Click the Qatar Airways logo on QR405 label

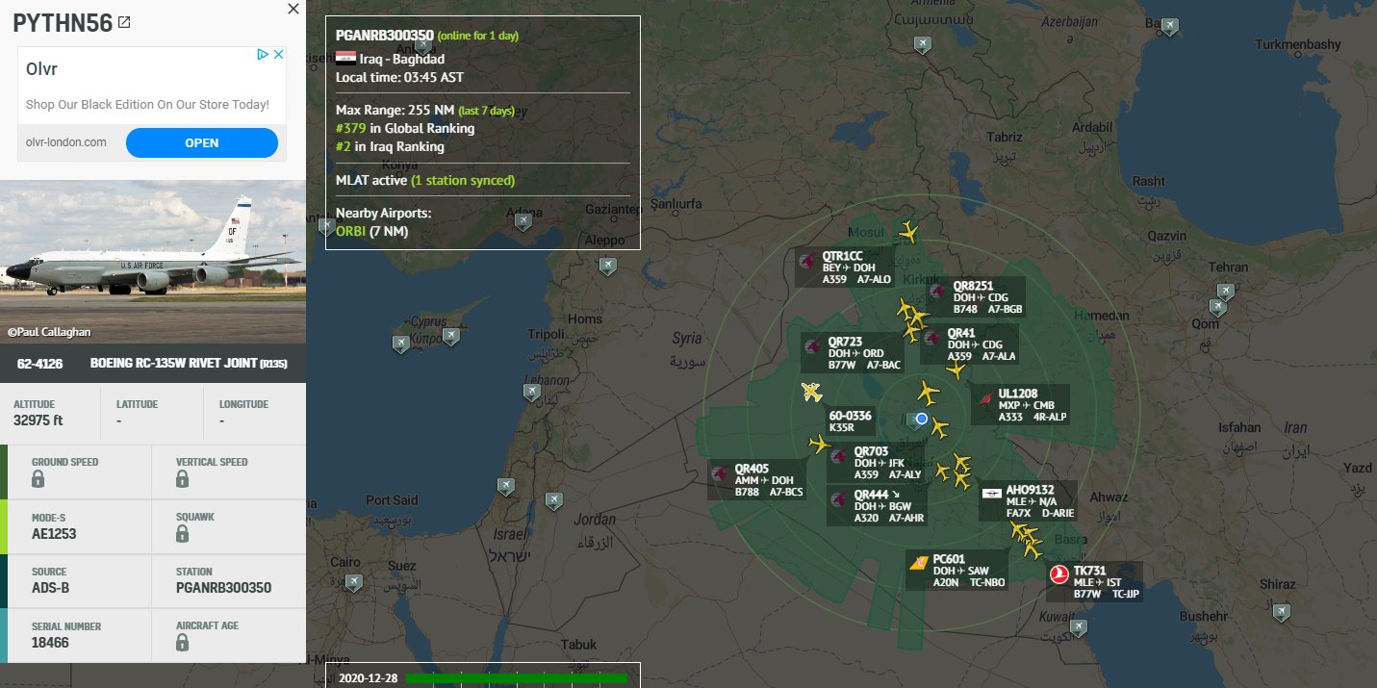coord(720,473)
